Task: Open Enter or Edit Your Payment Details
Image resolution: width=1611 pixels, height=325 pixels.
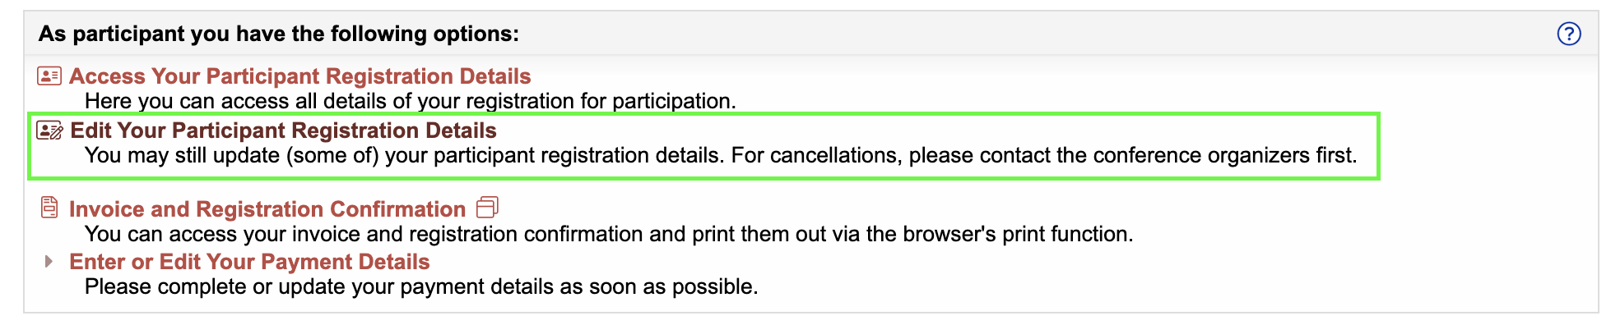Action: pos(249,262)
